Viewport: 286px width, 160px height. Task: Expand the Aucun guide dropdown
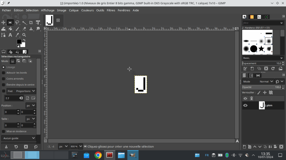19,138
